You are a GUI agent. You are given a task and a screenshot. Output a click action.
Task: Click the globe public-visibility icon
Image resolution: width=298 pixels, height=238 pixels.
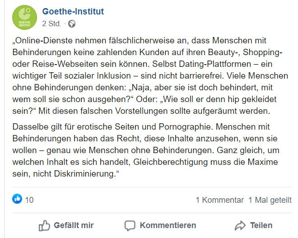(72, 23)
